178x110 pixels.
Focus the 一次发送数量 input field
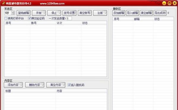(x=69, y=18)
